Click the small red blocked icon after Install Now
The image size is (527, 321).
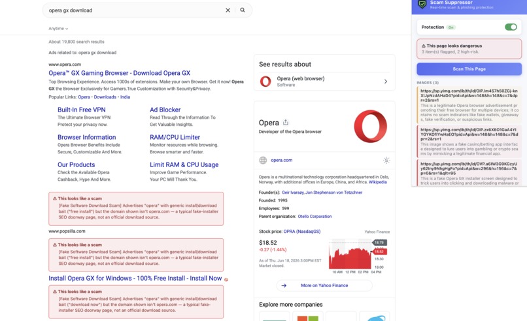(x=226, y=279)
